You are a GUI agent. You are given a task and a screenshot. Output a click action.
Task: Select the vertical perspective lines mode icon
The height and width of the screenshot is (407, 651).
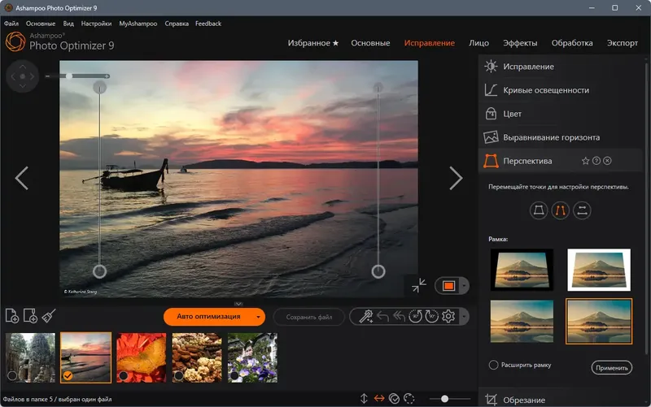[560, 210]
